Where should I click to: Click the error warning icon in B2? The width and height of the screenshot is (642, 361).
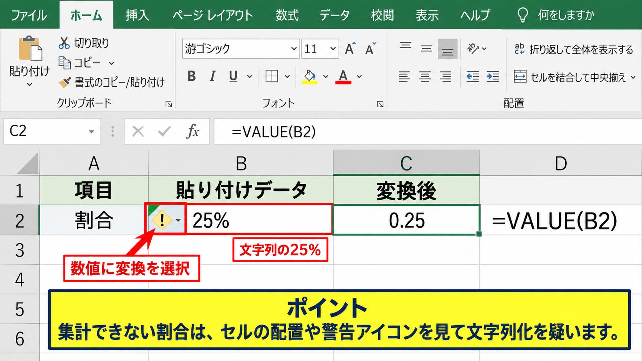[162, 220]
